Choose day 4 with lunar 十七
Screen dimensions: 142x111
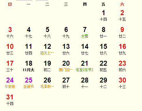pos(29,32)
